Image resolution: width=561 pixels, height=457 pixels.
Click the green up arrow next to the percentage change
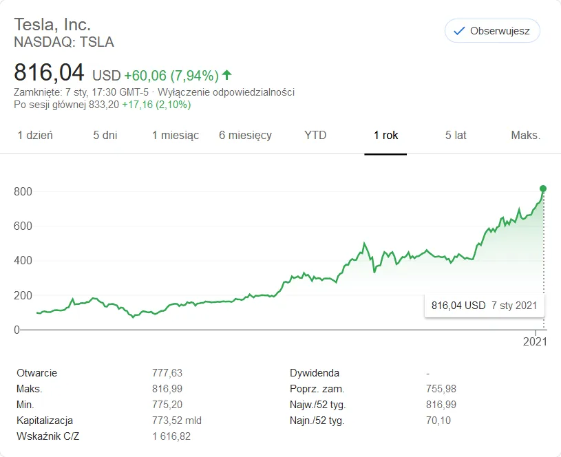[227, 75]
